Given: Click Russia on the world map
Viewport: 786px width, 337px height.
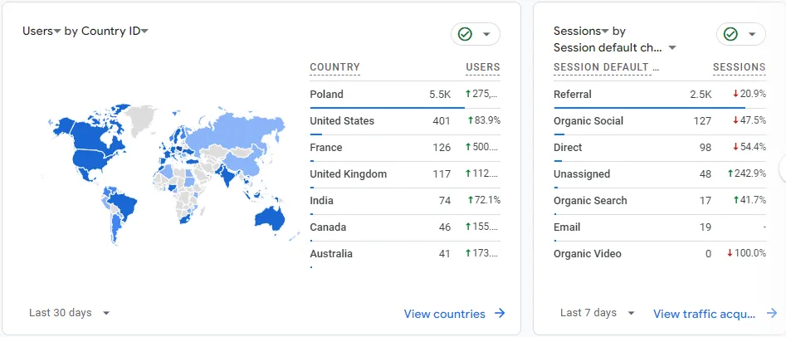Looking at the screenshot, I should [x=236, y=131].
